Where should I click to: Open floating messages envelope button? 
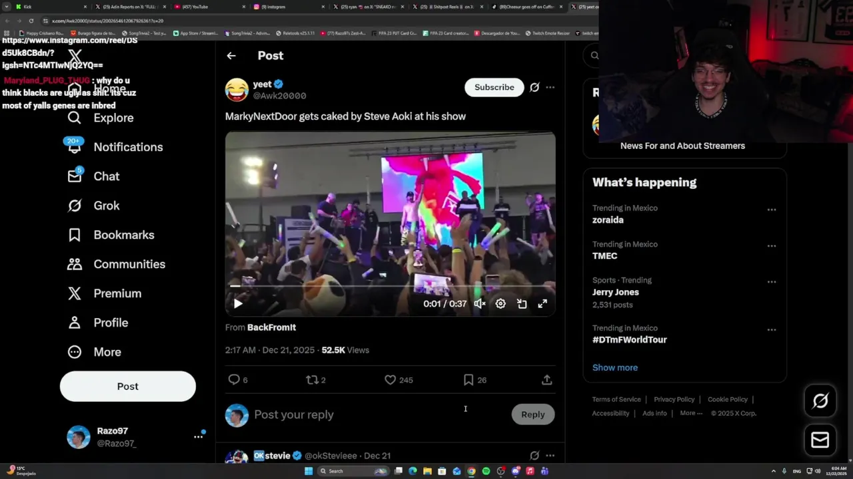pyautogui.click(x=820, y=440)
